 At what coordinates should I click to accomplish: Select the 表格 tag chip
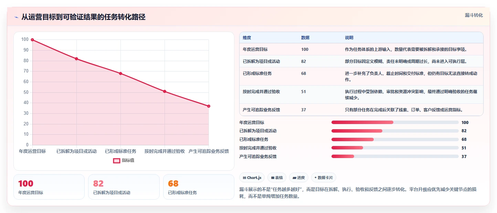(x=277, y=178)
